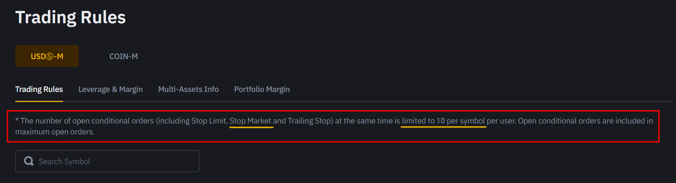Click the yellow underline beneath Trading Rules tab
676x183 pixels.
(x=39, y=101)
